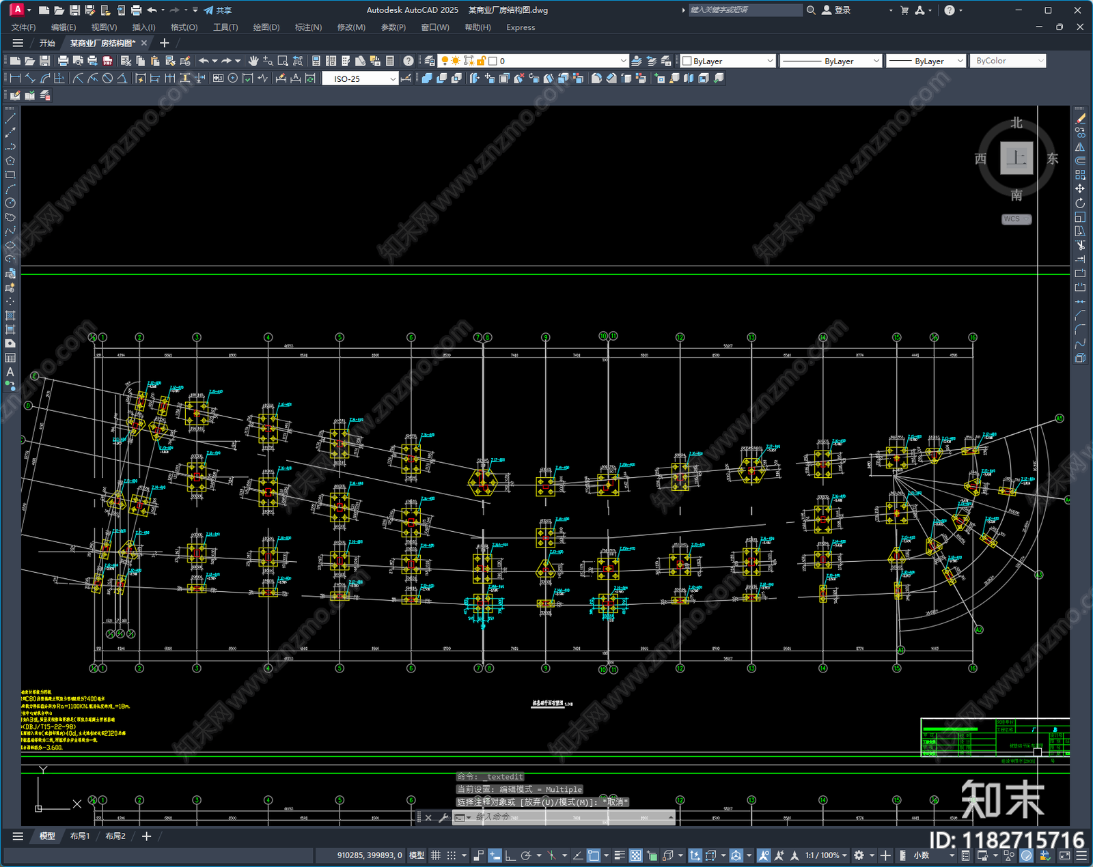The width and height of the screenshot is (1093, 867).
Task: Open the 文件(F) menu
Action: pos(24,27)
